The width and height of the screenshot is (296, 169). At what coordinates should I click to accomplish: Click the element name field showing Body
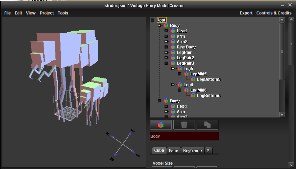pyautogui.click(x=184, y=136)
